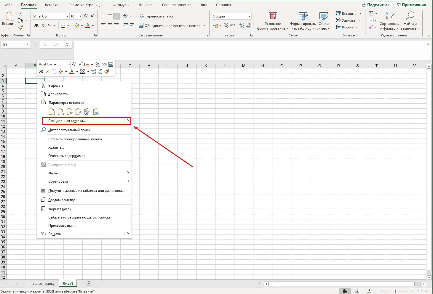This screenshot has width=433, height=294.
Task: Click the Clear eraser icon
Action: click(x=371, y=27)
